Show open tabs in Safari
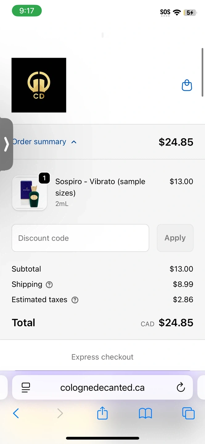The width and height of the screenshot is (205, 444). coord(188,413)
